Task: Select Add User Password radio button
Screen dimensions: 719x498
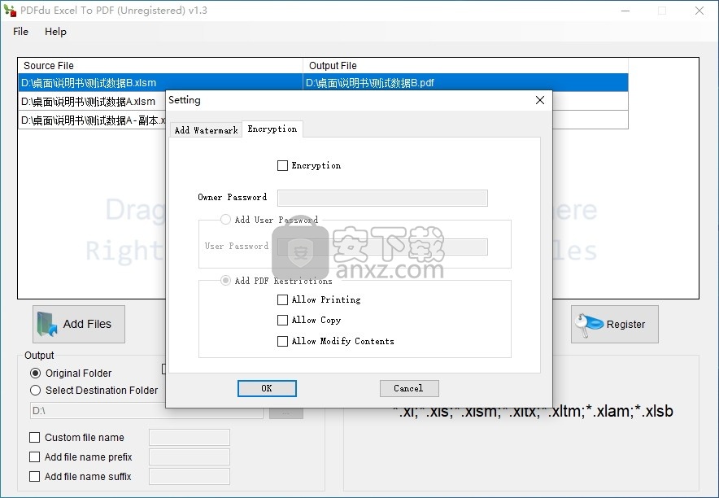Action: tap(225, 220)
